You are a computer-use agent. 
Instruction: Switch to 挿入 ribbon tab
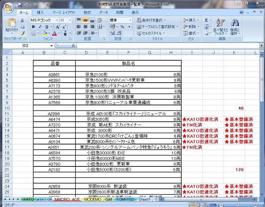40,13
